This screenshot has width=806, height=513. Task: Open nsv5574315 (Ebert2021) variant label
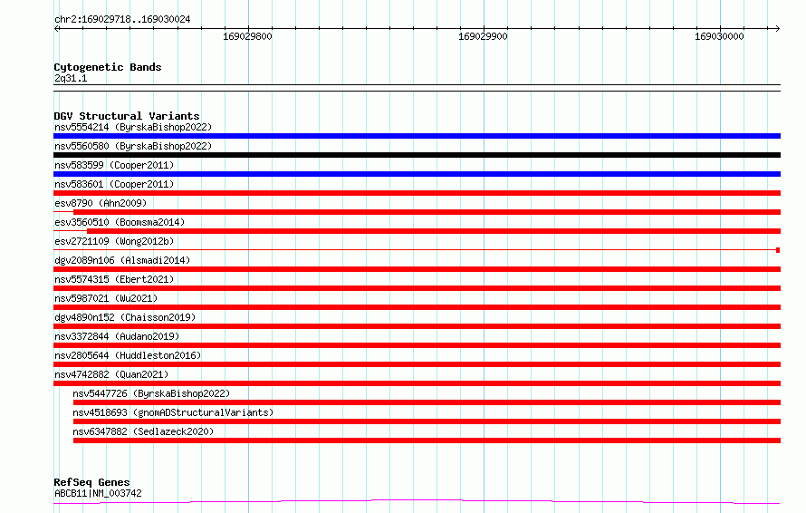pos(114,279)
